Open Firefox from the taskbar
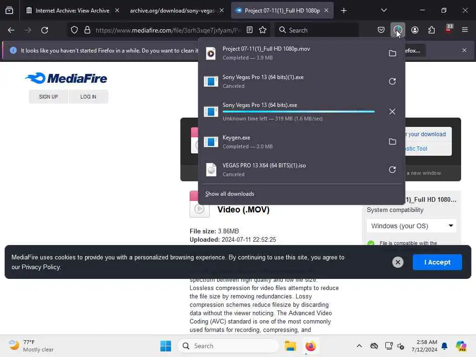Screen dimensions: 476x357 point(311,346)
